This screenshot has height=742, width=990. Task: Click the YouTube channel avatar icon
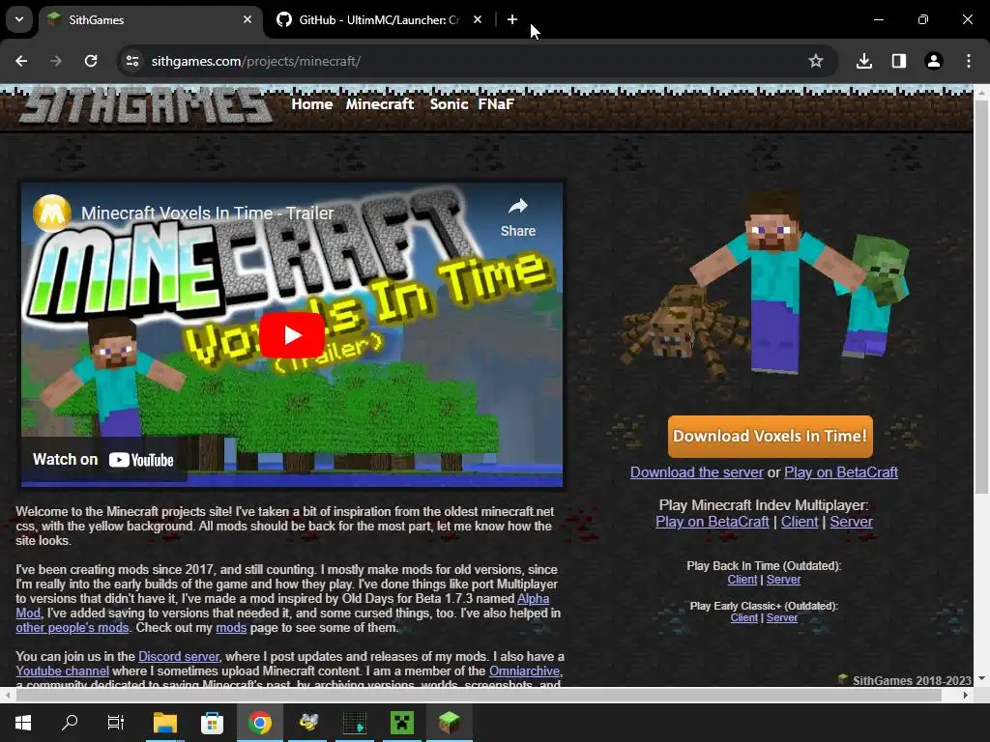(52, 214)
